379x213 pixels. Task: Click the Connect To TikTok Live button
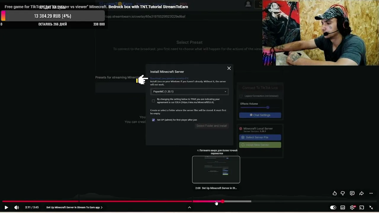(x=260, y=88)
